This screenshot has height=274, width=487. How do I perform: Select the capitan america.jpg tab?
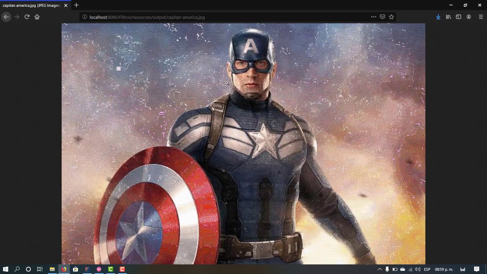[x=35, y=5]
